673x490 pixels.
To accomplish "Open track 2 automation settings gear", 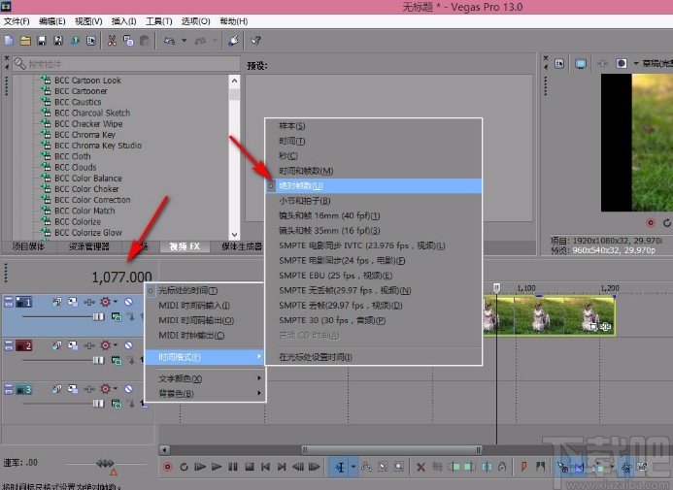I will [106, 345].
